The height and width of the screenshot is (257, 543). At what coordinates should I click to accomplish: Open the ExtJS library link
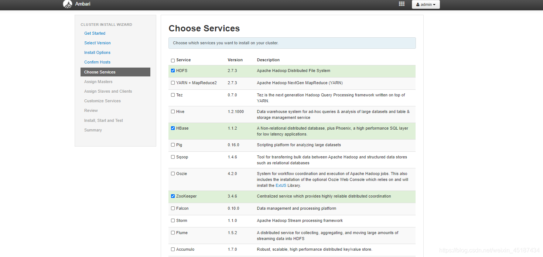pos(281,185)
